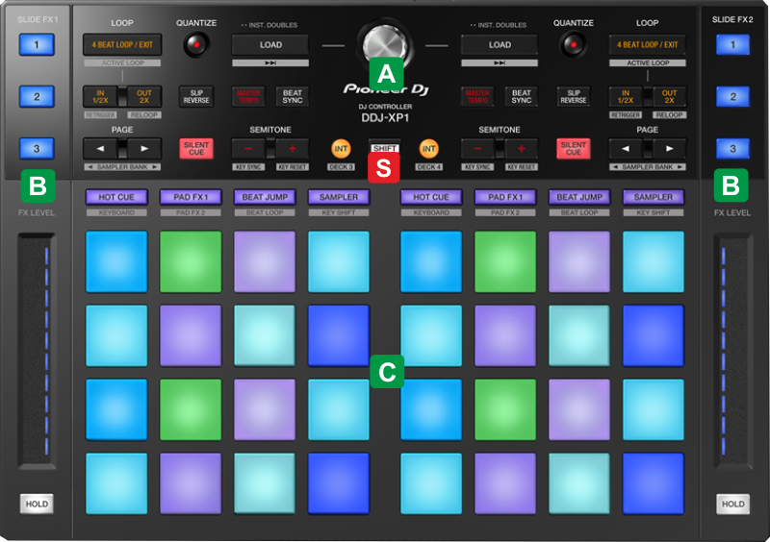Click the SHIFT button
The width and height of the screenshot is (770, 542).
tap(384, 148)
